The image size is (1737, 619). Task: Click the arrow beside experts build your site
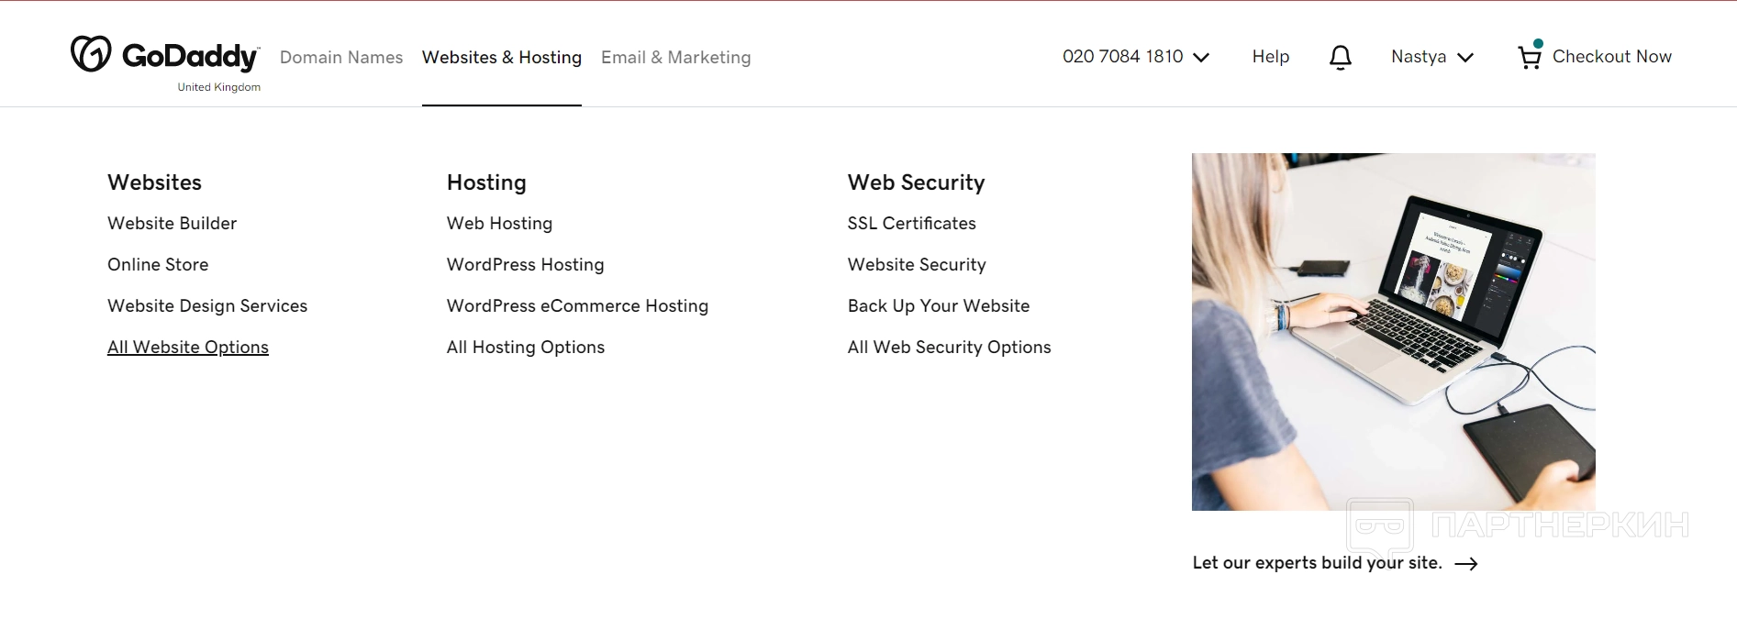click(1466, 564)
